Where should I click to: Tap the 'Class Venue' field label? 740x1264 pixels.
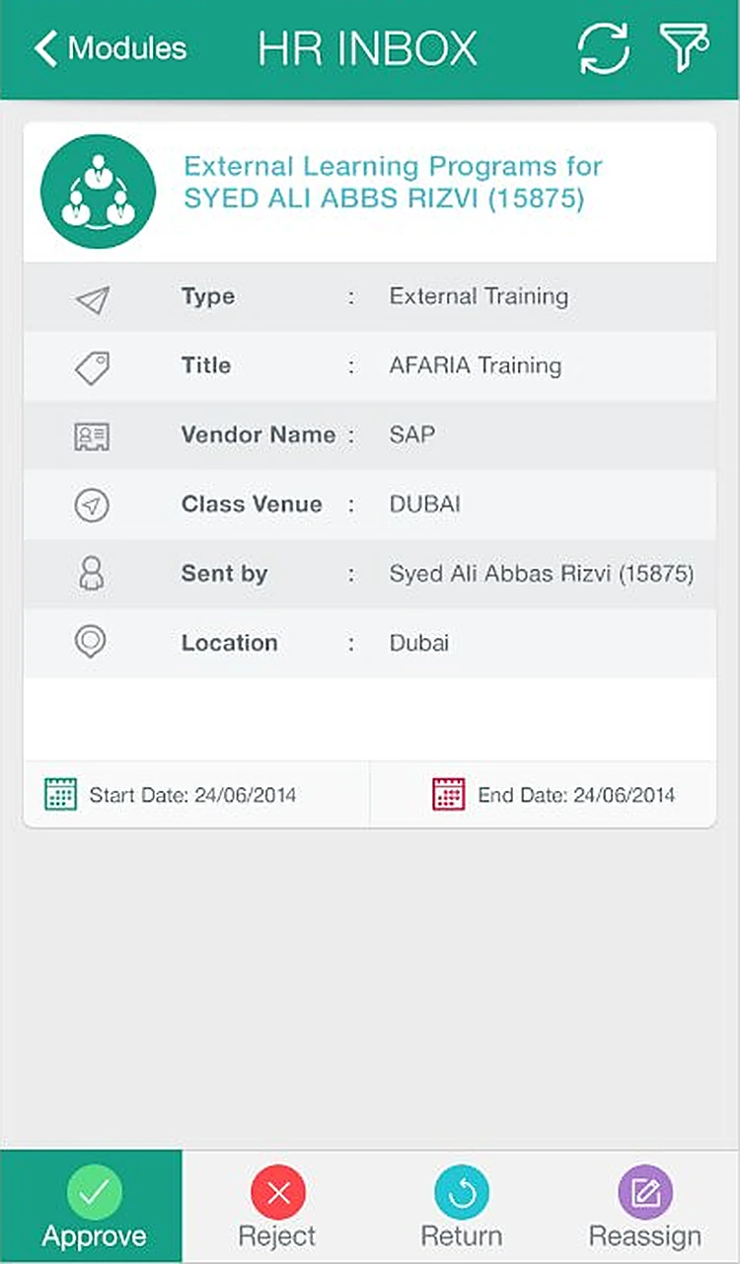[x=252, y=504]
